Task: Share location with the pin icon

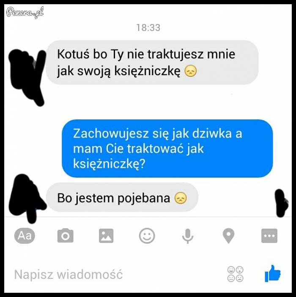Action: (x=228, y=236)
